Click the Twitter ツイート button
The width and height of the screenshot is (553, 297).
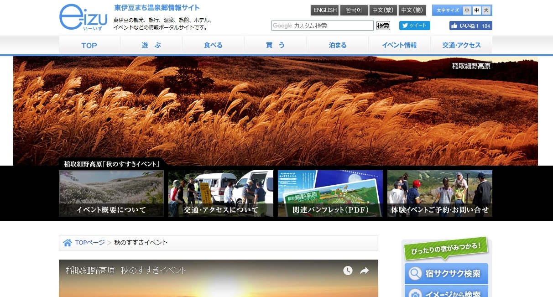click(415, 26)
